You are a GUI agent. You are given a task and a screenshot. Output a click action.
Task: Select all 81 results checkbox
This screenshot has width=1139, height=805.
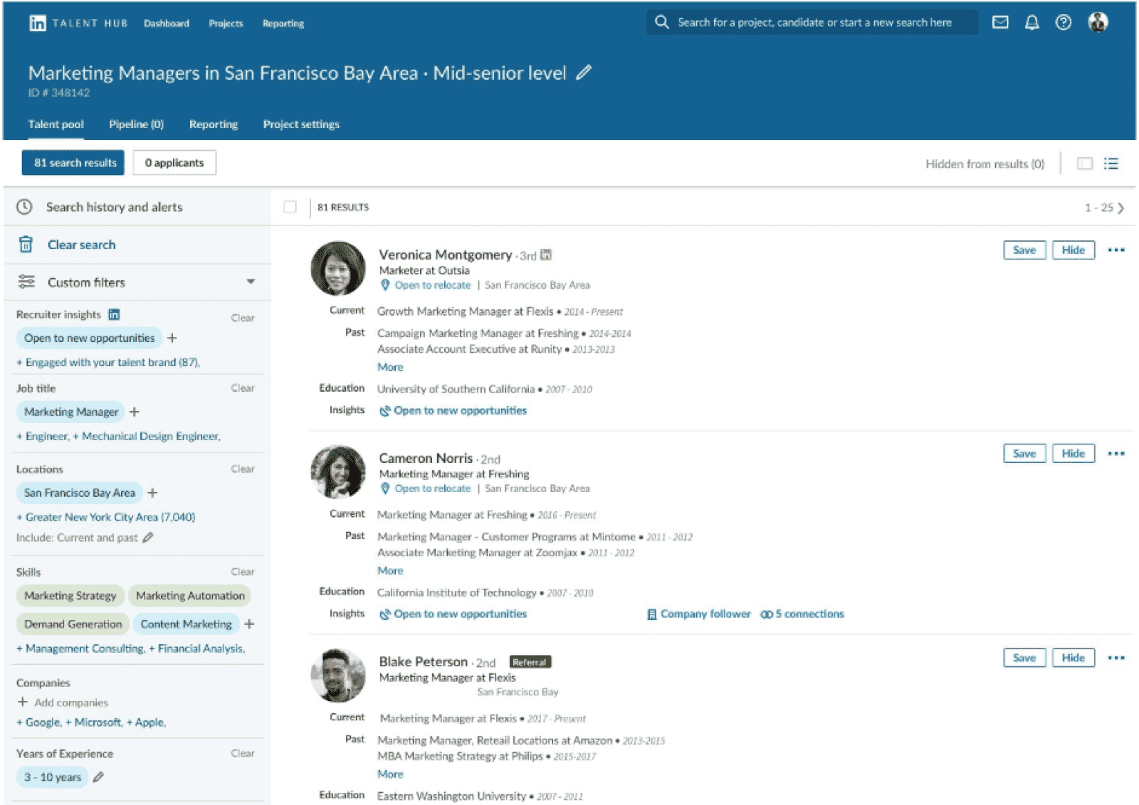pyautogui.click(x=290, y=207)
